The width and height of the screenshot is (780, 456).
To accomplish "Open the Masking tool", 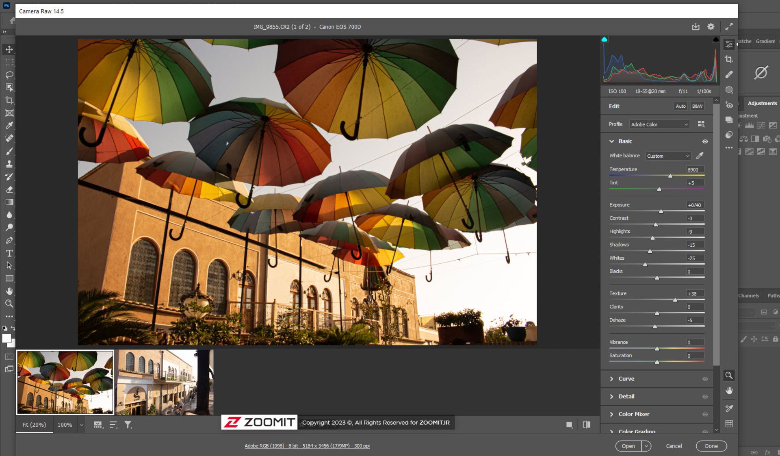I will tap(729, 90).
